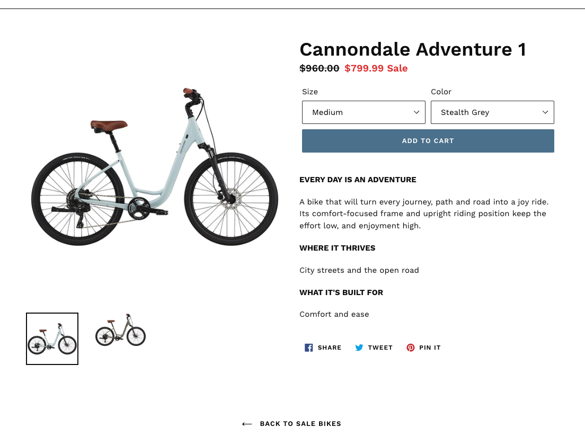This screenshot has height=436, width=585.
Task: Share the product via the Facebook icon
Action: point(309,348)
